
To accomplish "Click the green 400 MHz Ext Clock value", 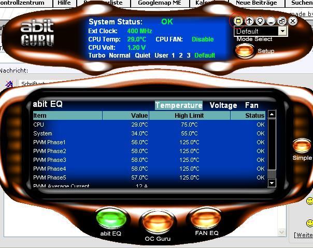I will [139, 31].
